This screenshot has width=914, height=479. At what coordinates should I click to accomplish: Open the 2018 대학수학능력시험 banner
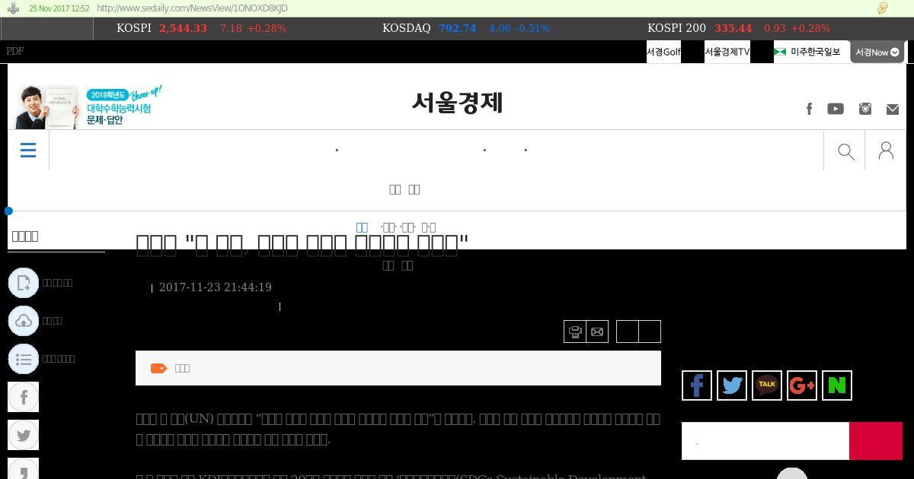pyautogui.click(x=90, y=106)
